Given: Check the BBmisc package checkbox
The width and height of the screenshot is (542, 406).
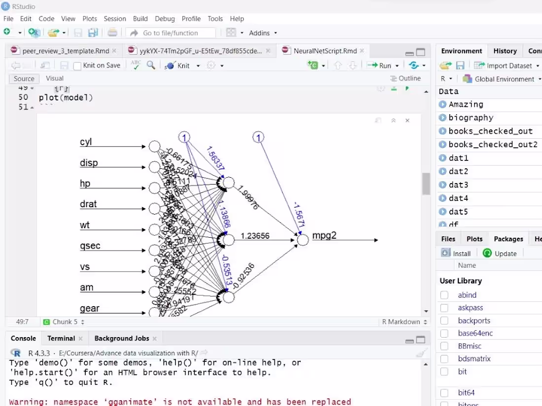Looking at the screenshot, I should tap(444, 346).
